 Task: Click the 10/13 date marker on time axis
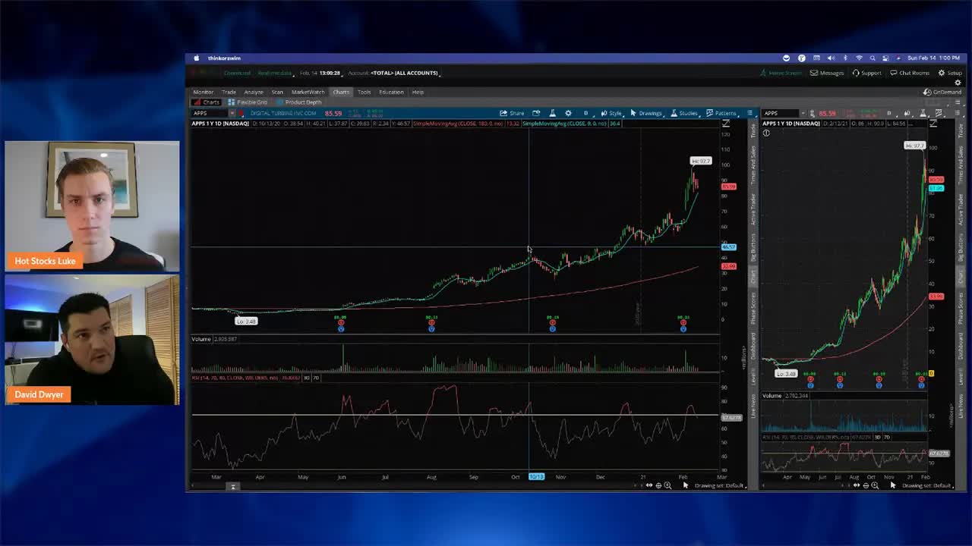click(536, 476)
